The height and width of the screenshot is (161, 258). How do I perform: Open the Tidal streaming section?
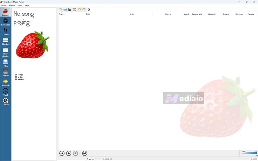tap(5, 92)
